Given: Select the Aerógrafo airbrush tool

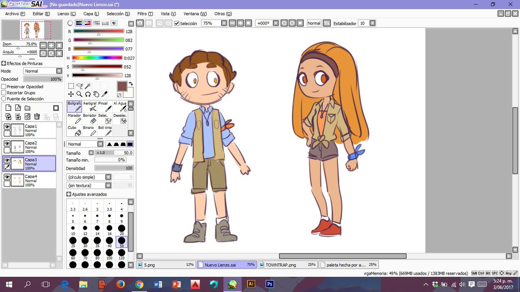Looking at the screenshot, I should 90,106.
